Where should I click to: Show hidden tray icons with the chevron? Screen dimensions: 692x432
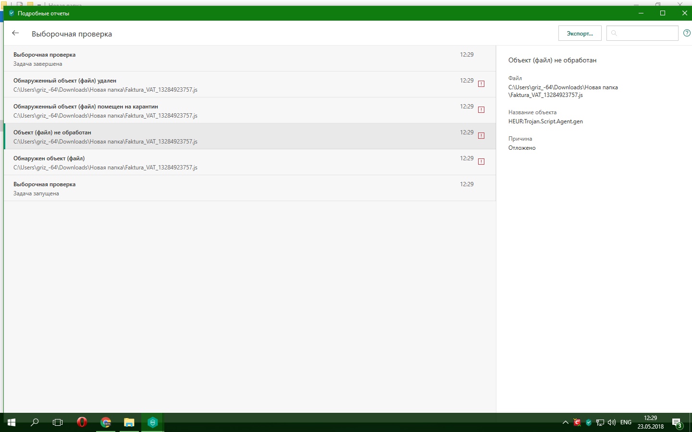(566, 422)
